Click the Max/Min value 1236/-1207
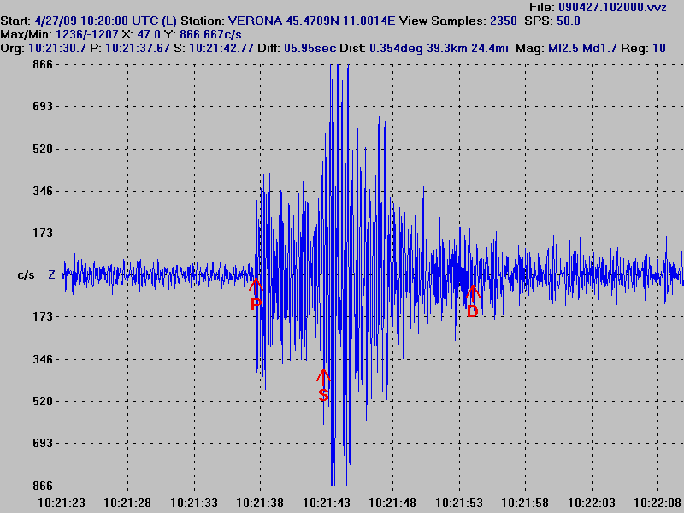 87,34
